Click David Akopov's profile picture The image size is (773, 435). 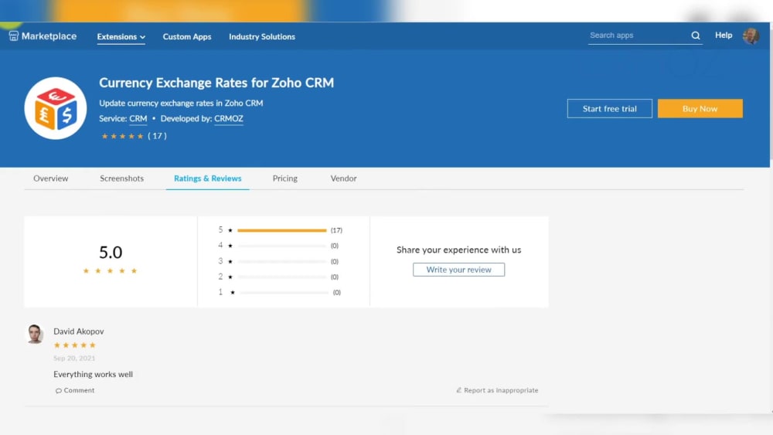coord(35,334)
